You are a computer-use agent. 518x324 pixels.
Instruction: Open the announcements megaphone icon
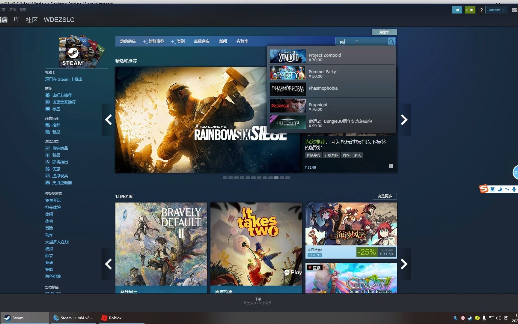[457, 10]
